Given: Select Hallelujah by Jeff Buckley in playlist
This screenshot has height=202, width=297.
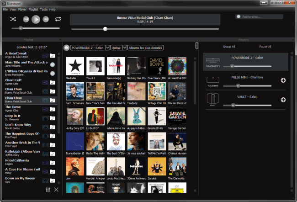Looking at the screenshot, I should coord(31,153).
